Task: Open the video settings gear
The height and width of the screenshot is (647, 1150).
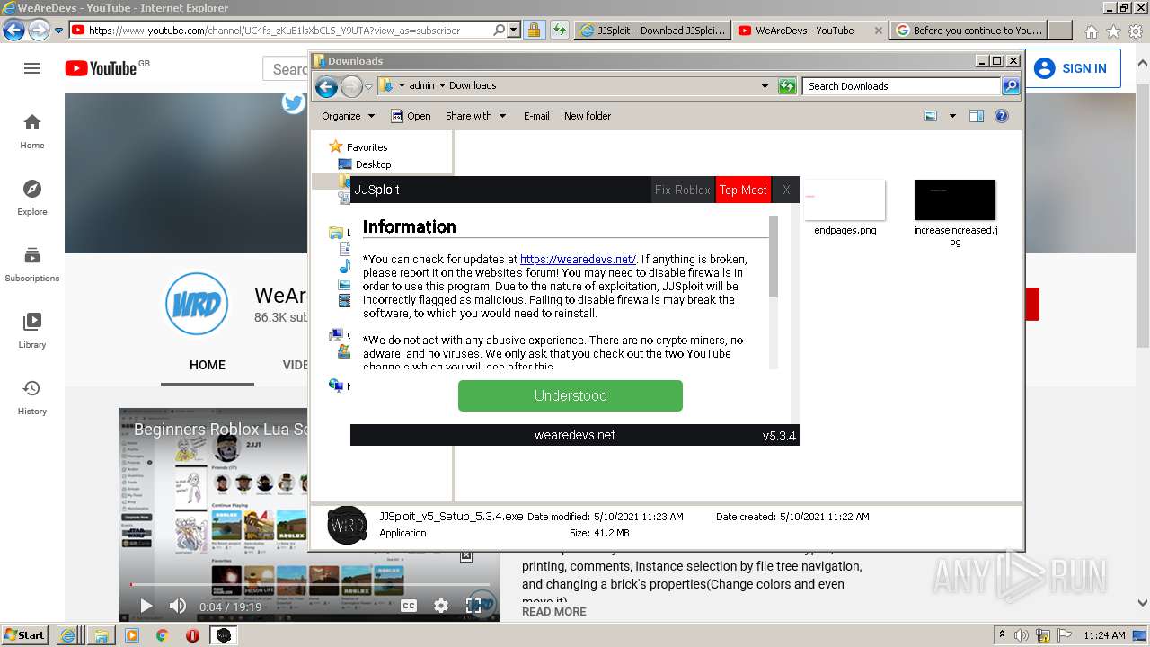Action: coord(441,606)
